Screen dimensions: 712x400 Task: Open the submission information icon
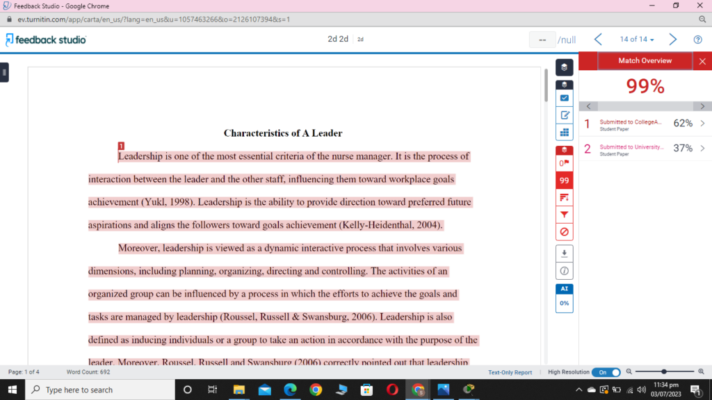click(x=564, y=270)
